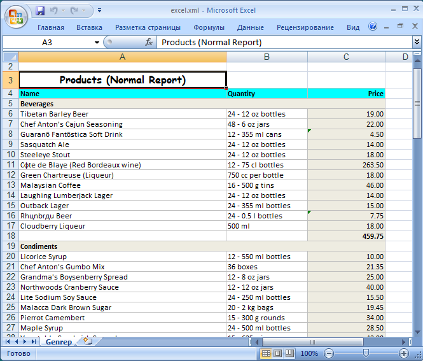The height and width of the screenshot is (361, 423).
Task: Switch to Page Break Preview in the status bar
Action: [289, 353]
